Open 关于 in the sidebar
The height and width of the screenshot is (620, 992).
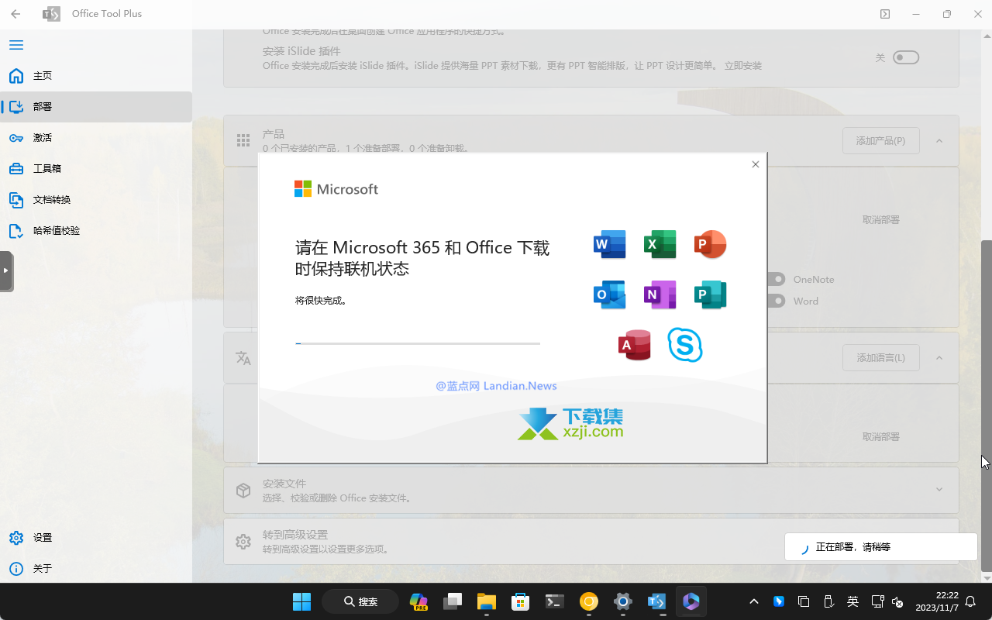(96, 569)
